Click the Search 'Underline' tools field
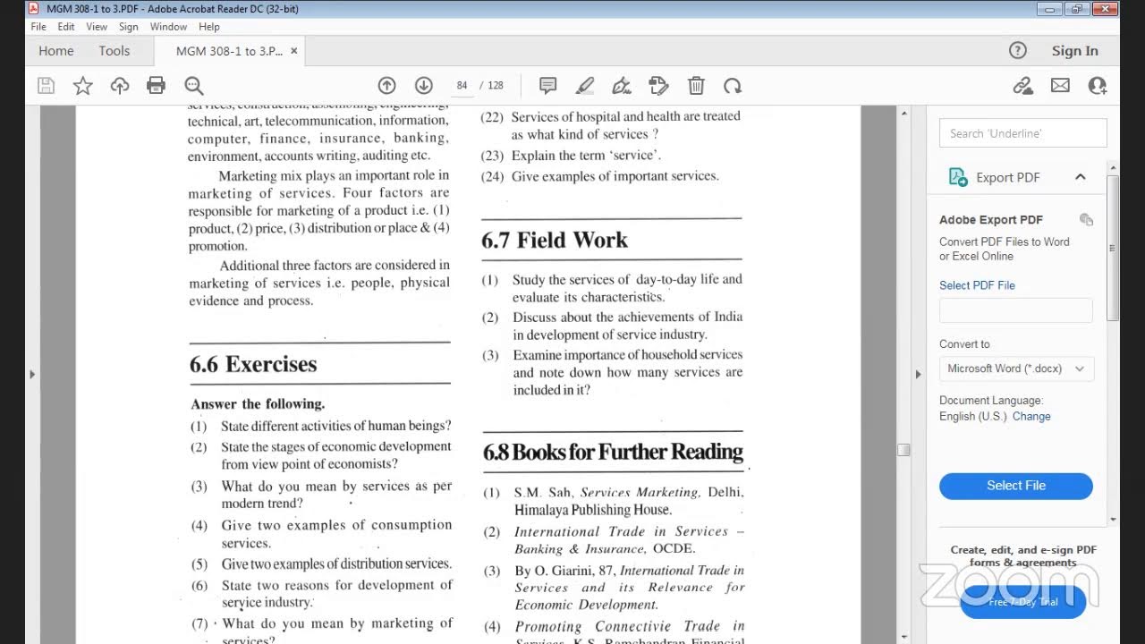The image size is (1145, 644). coord(1023,133)
